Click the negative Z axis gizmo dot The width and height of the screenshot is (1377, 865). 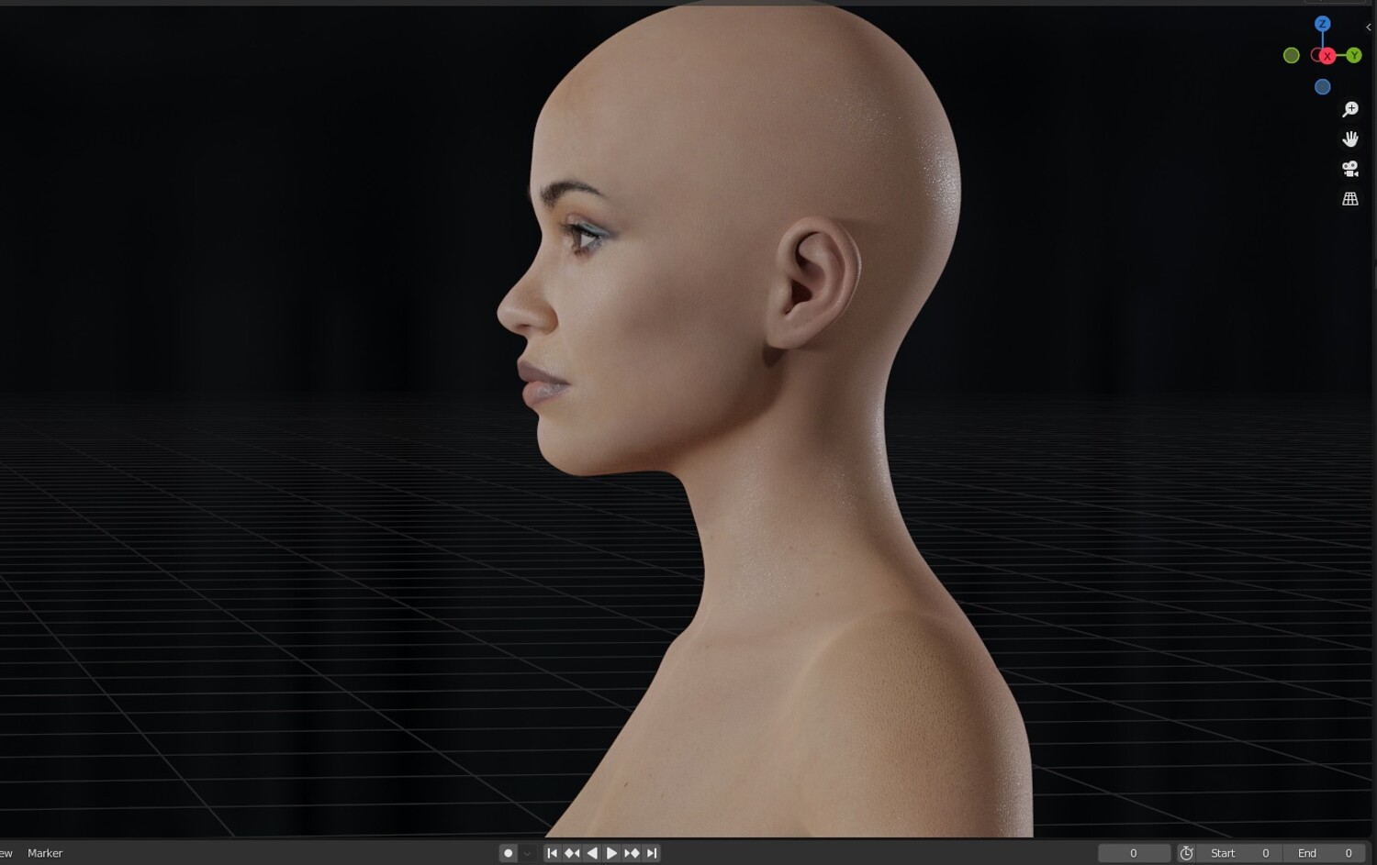click(1322, 87)
